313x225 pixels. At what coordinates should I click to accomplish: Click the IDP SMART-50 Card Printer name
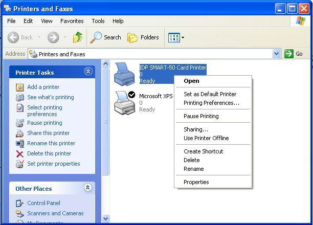173,67
